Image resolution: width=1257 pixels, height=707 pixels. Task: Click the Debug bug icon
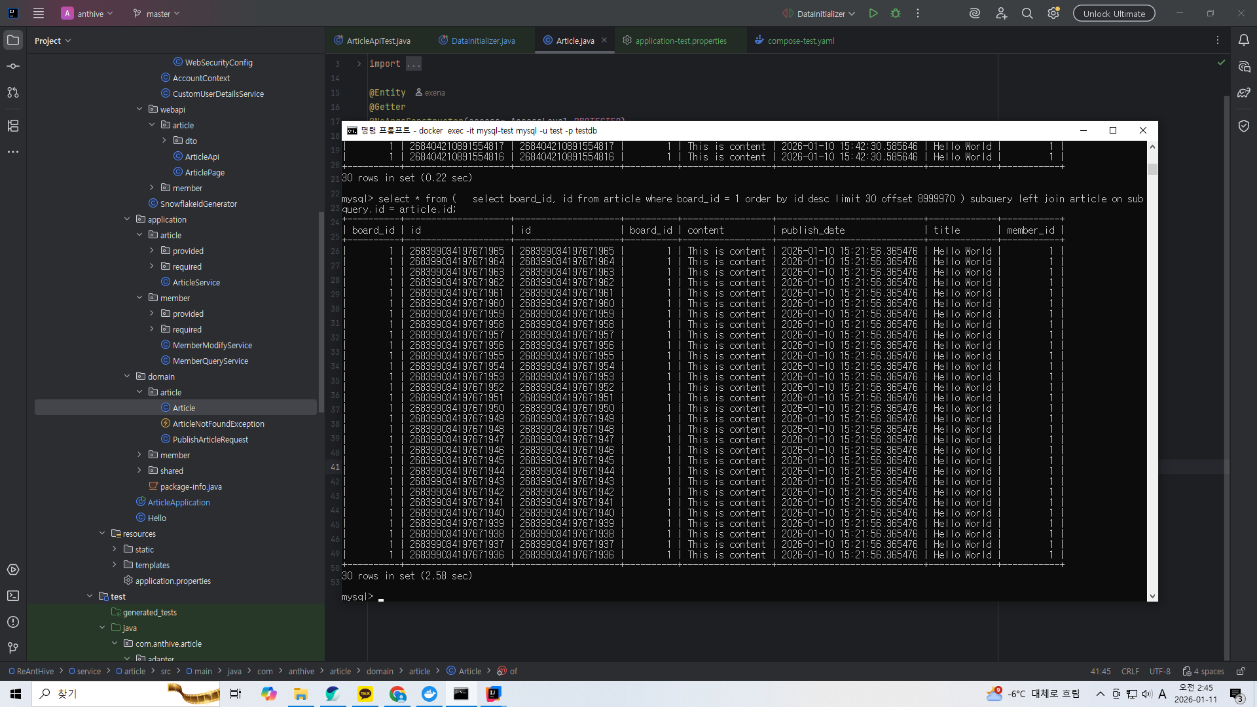(896, 13)
